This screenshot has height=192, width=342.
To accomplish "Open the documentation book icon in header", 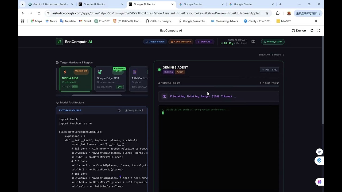I will pos(253,42).
